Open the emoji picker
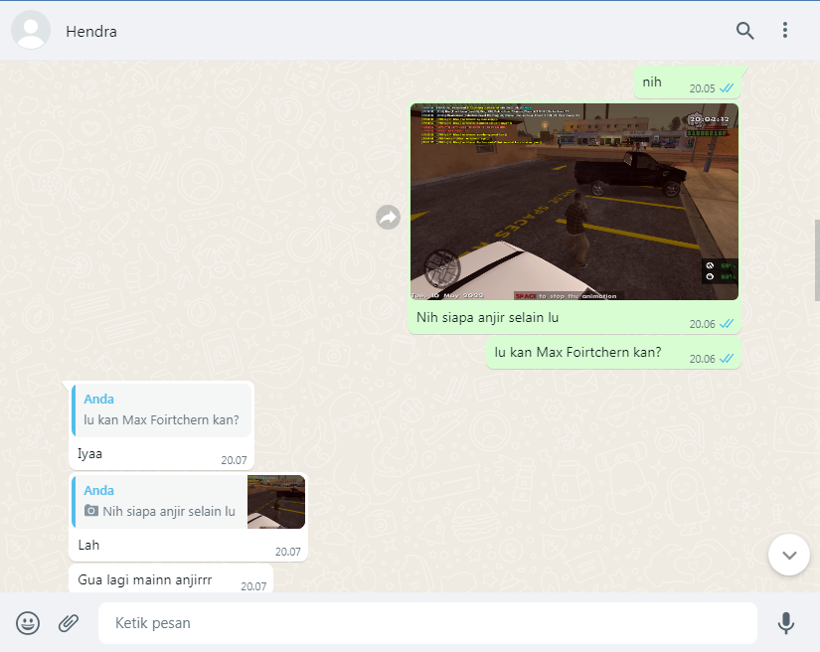 (x=28, y=623)
